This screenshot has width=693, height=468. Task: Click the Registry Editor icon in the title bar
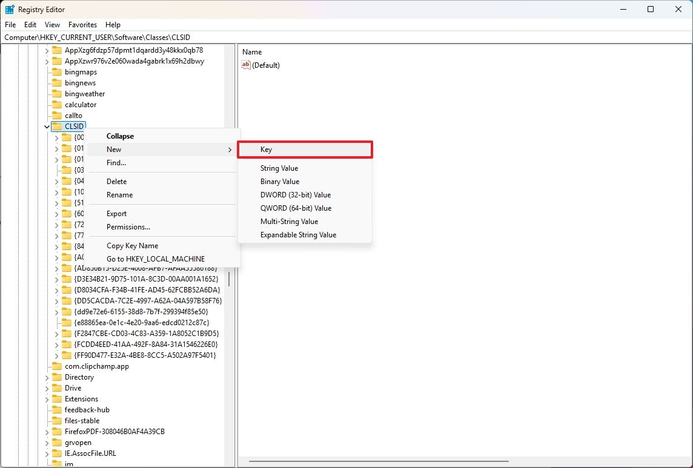8,9
